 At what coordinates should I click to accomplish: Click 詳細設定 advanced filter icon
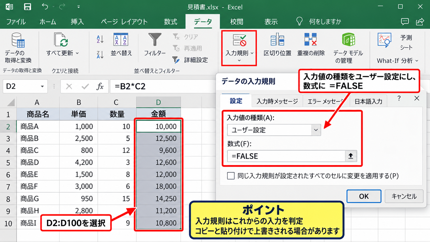[x=176, y=60]
